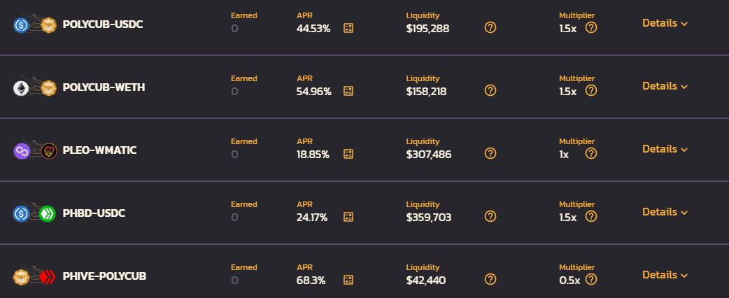This screenshot has height=298, width=729.
Task: Click the POLYCUB-WETH token pair icons
Action: [x=35, y=88]
